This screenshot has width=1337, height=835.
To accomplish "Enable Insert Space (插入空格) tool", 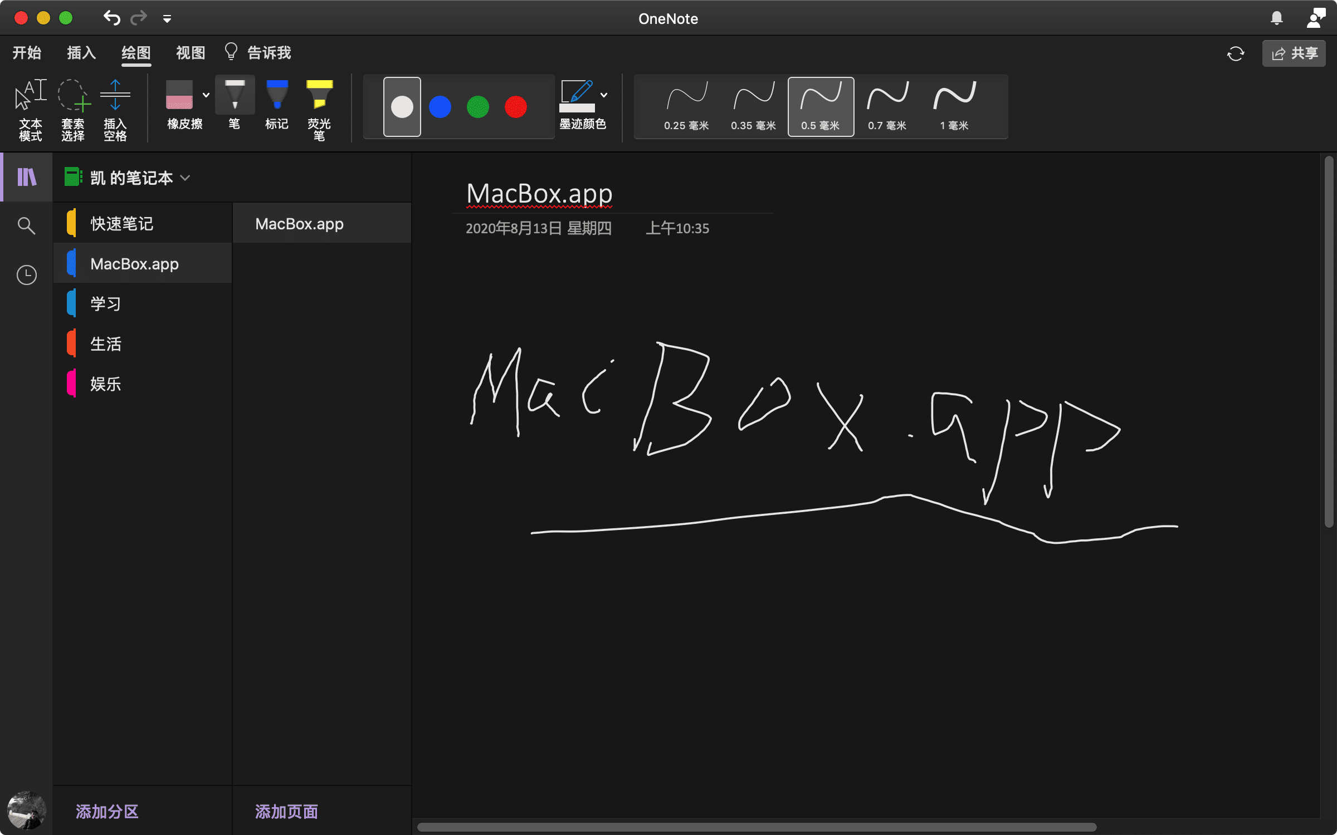I will [116, 109].
